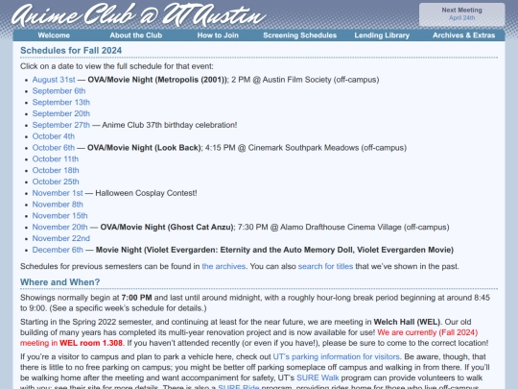View the September 13th schedule
Image resolution: width=518 pixels, height=389 pixels.
click(x=61, y=102)
